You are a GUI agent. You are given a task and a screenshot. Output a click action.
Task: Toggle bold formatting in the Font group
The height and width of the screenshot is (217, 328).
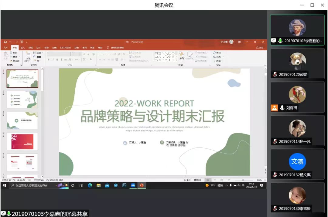coord(49,59)
